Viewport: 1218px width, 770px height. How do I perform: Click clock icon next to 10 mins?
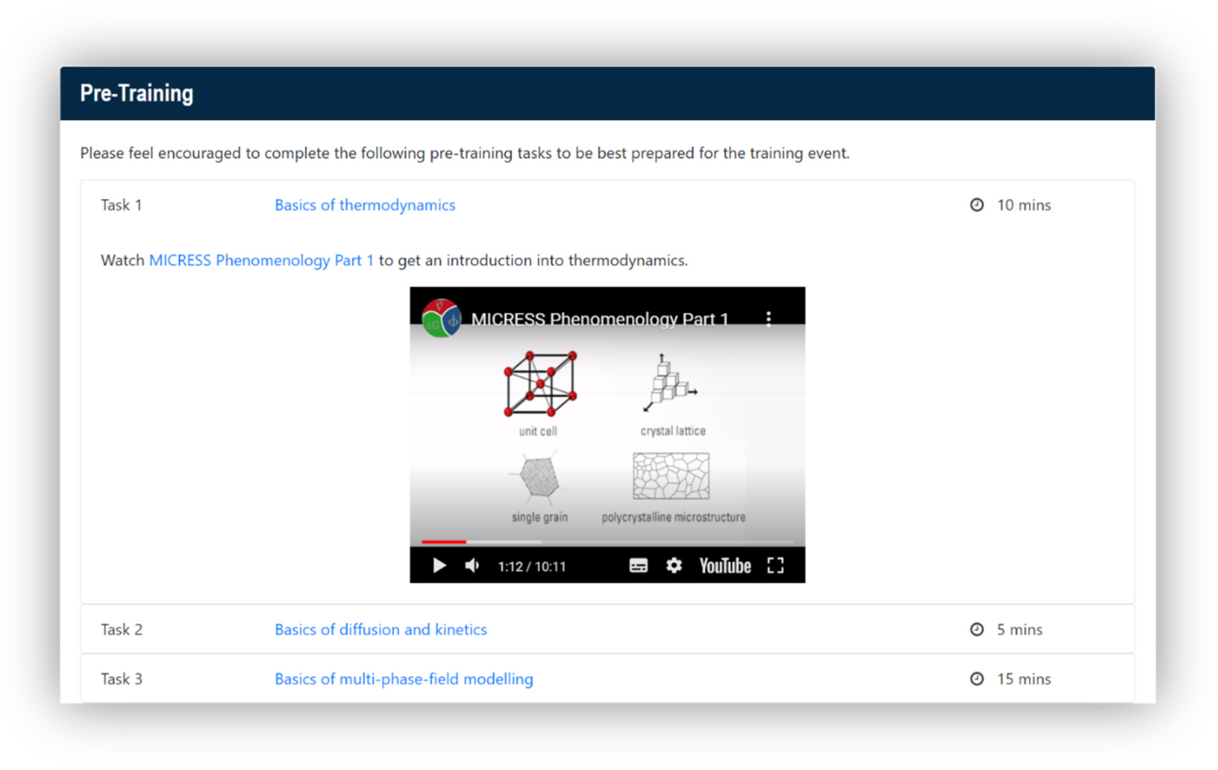point(976,205)
